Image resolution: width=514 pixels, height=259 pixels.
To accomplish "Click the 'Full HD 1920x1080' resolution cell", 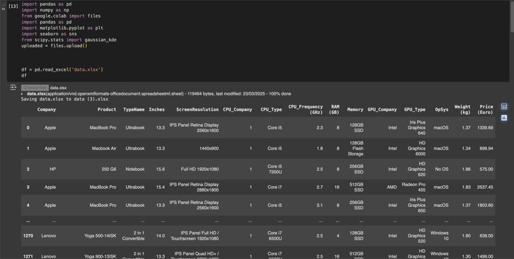I will pyautogui.click(x=200, y=169).
